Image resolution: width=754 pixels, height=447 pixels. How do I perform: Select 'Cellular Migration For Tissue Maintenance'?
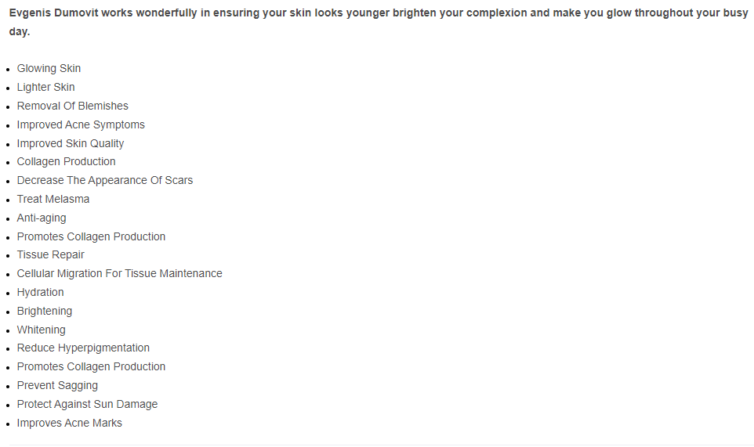point(119,273)
